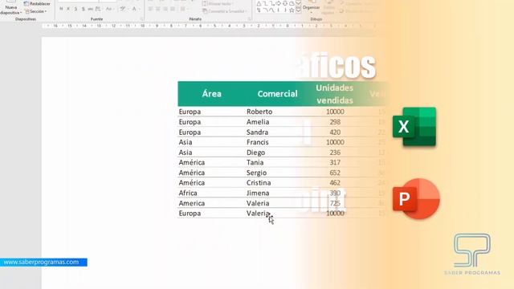Toggle bold (N) formatting

61,9
